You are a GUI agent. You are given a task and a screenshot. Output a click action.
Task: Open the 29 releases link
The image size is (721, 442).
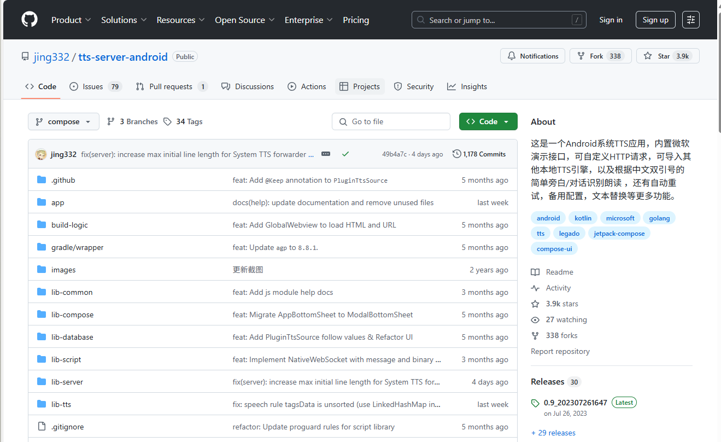(x=553, y=432)
